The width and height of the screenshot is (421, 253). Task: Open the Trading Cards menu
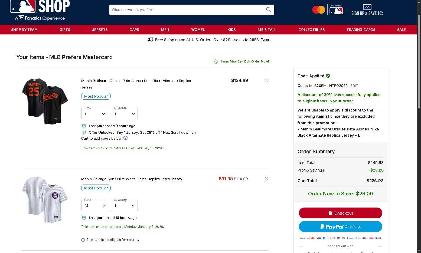(x=361, y=29)
